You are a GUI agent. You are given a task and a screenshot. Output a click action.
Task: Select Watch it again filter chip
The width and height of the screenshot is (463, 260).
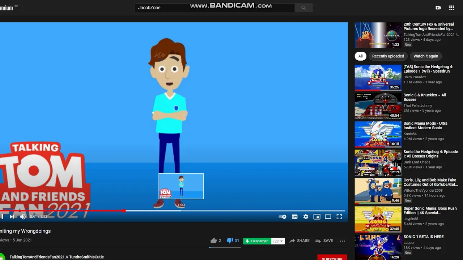point(426,56)
